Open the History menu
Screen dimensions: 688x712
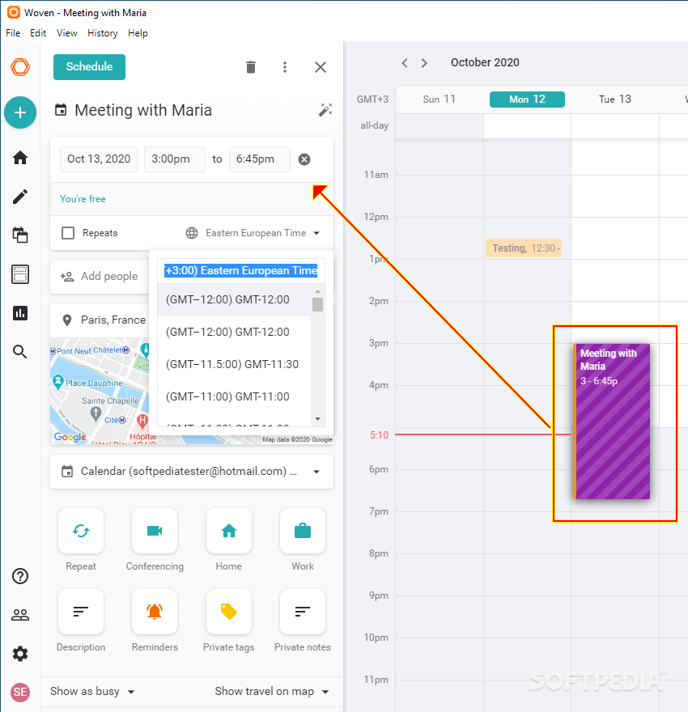pos(103,33)
